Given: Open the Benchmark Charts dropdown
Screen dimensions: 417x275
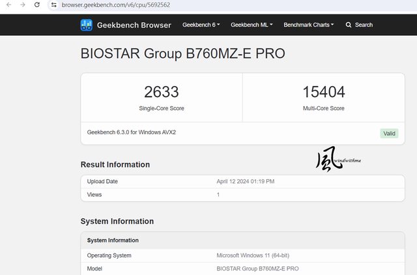Looking at the screenshot, I should click(x=308, y=25).
